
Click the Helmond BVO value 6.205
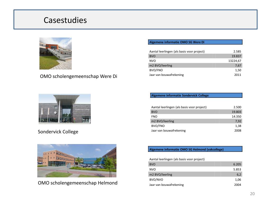(237, 164)
